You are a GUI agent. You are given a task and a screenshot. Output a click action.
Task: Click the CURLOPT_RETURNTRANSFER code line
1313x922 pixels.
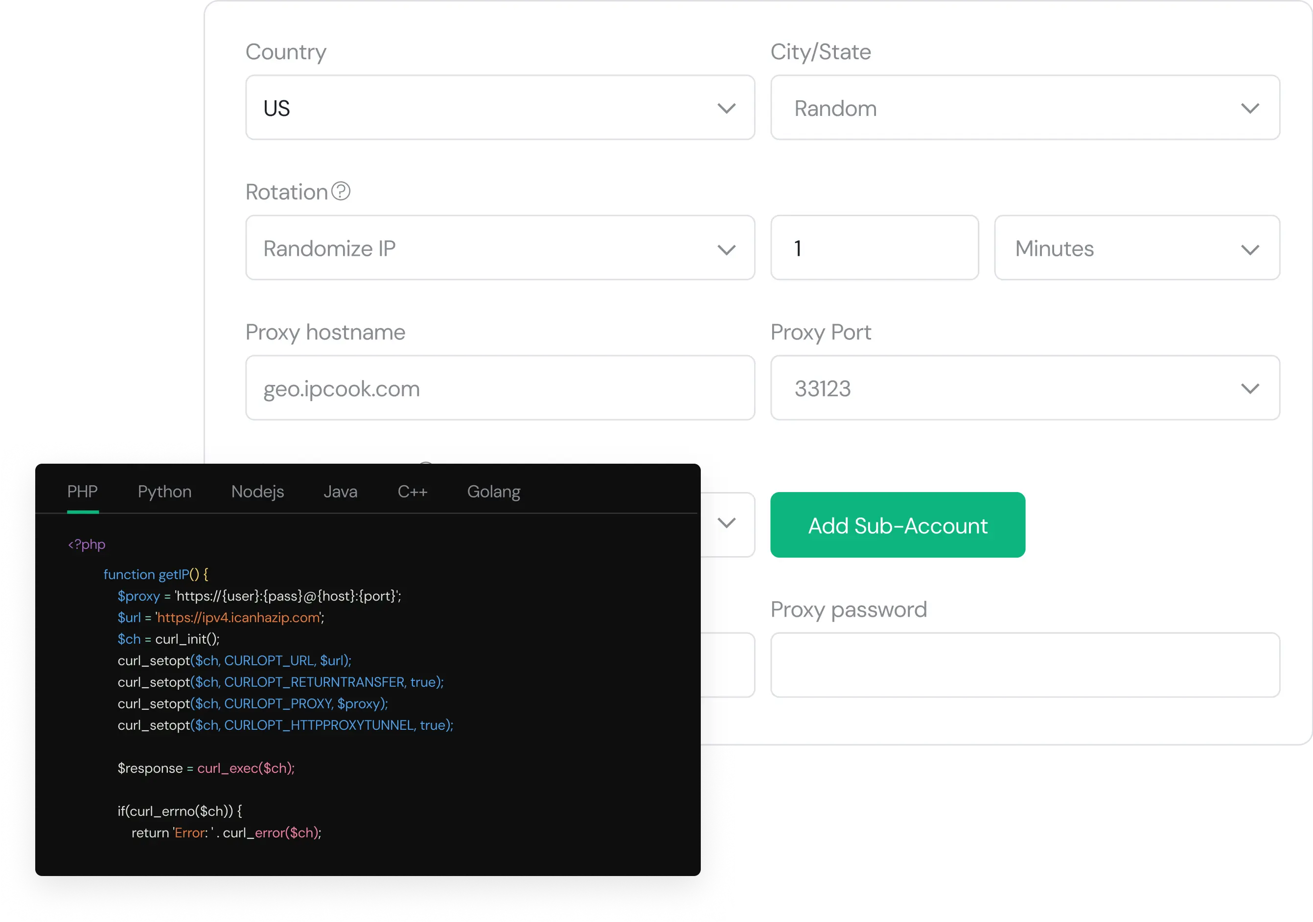281,682
